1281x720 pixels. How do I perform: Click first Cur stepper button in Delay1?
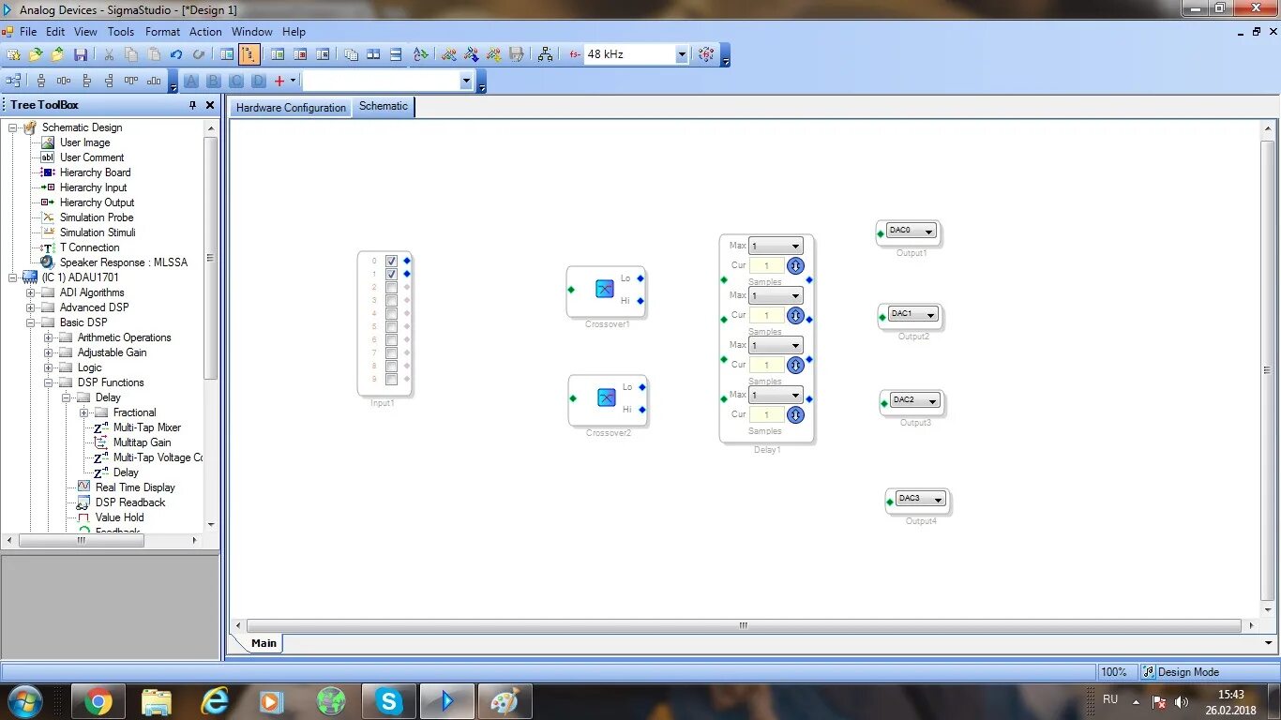click(x=795, y=266)
